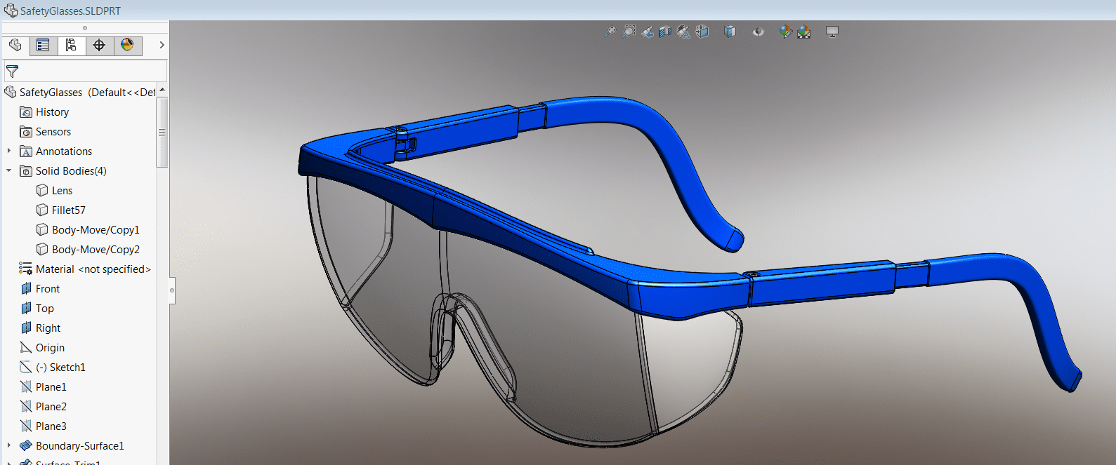Viewport: 1116px width, 465px height.
Task: Collapse the Solid Bodies(4) folder
Action: click(9, 170)
